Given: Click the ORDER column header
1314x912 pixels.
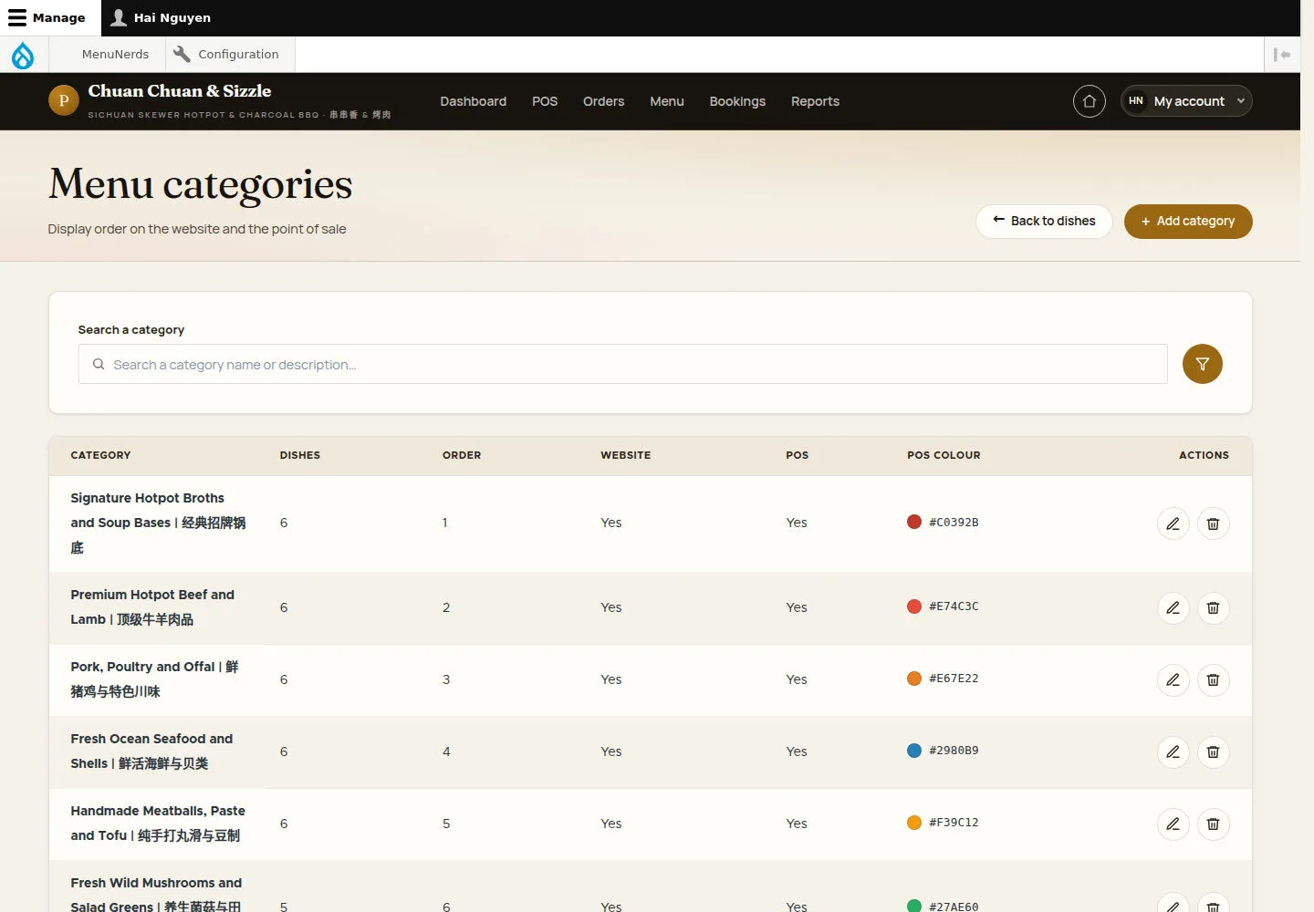Looking at the screenshot, I should (462, 455).
